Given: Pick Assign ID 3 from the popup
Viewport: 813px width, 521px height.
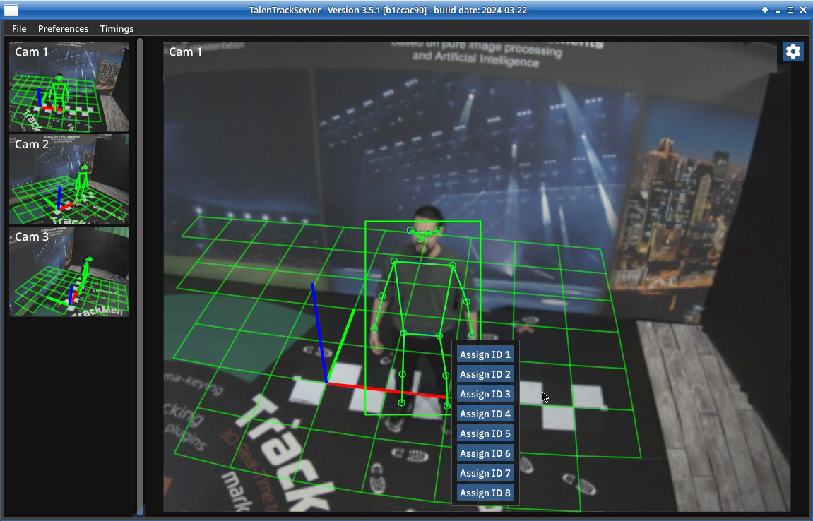Looking at the screenshot, I should click(x=485, y=394).
